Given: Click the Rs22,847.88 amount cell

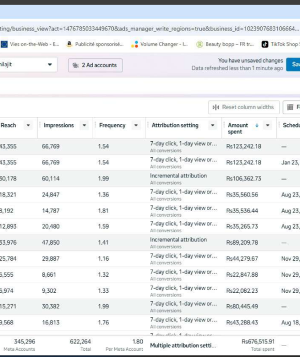Looking at the screenshot, I should click(x=242, y=275).
